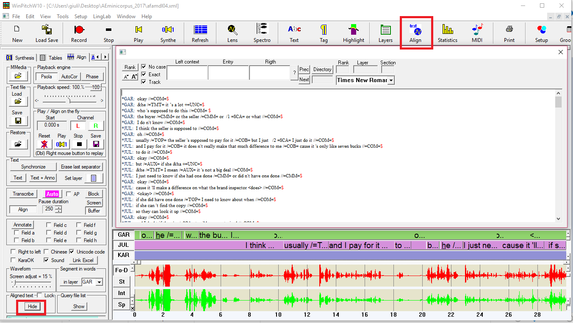The image size is (573, 323).
Task: Open the Statistics tool
Action: click(x=447, y=33)
